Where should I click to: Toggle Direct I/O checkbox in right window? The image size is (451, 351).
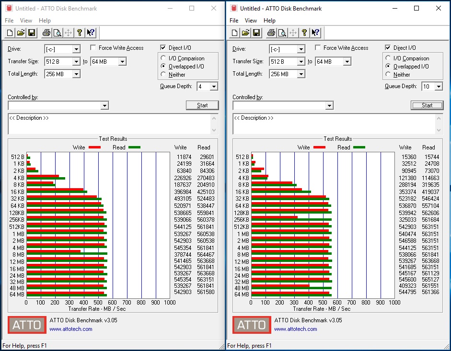click(388, 48)
